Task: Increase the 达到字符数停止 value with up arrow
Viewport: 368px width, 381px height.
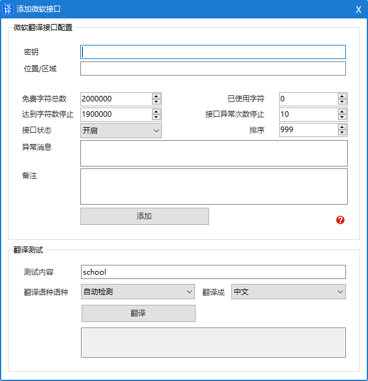Action: coord(156,111)
